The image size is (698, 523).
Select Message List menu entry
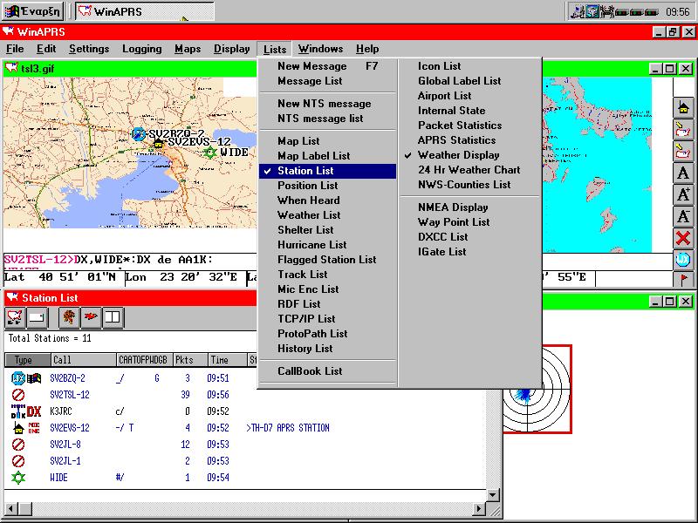pyautogui.click(x=328, y=81)
